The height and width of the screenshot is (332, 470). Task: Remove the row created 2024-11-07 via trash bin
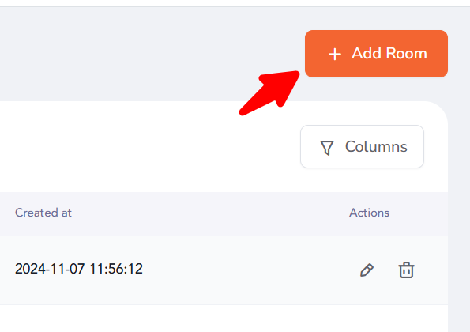click(x=406, y=270)
